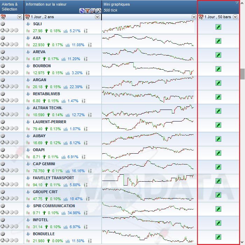Open the GROUPE CRIT mini chart
Viewport: 245px width, 245px height.
coord(148,195)
